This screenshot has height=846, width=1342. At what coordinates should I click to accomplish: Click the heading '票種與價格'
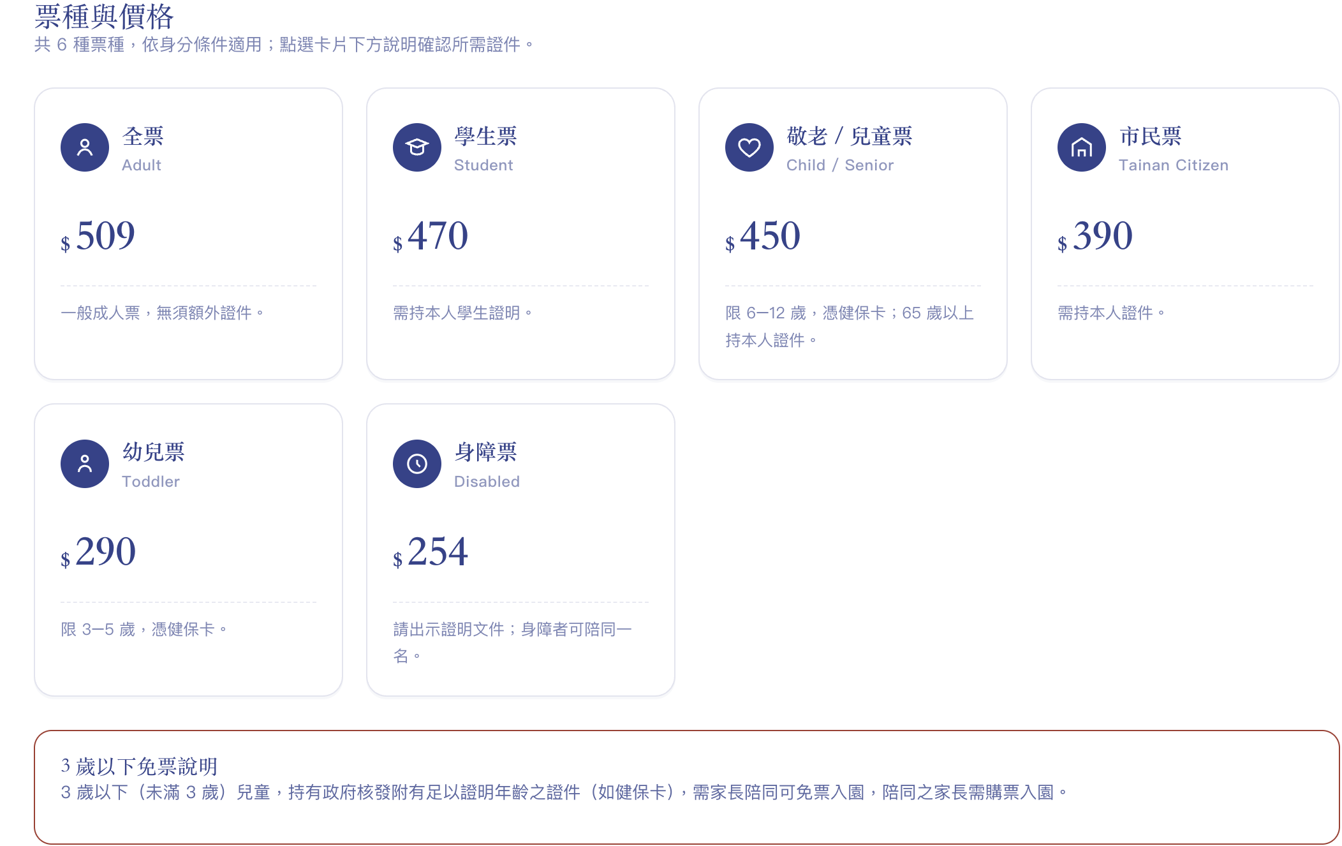104,16
